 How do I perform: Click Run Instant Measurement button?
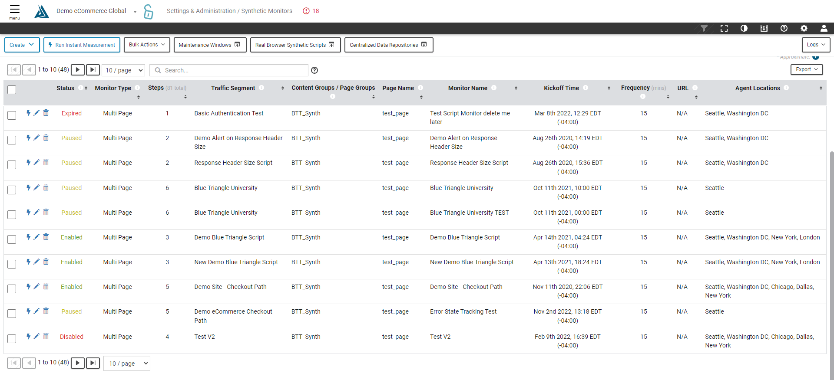82,45
